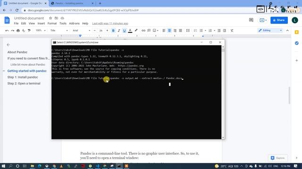The image size is (302, 169).
Task: Open the paragraph style dropdown showing Title
Action: tap(59, 31)
